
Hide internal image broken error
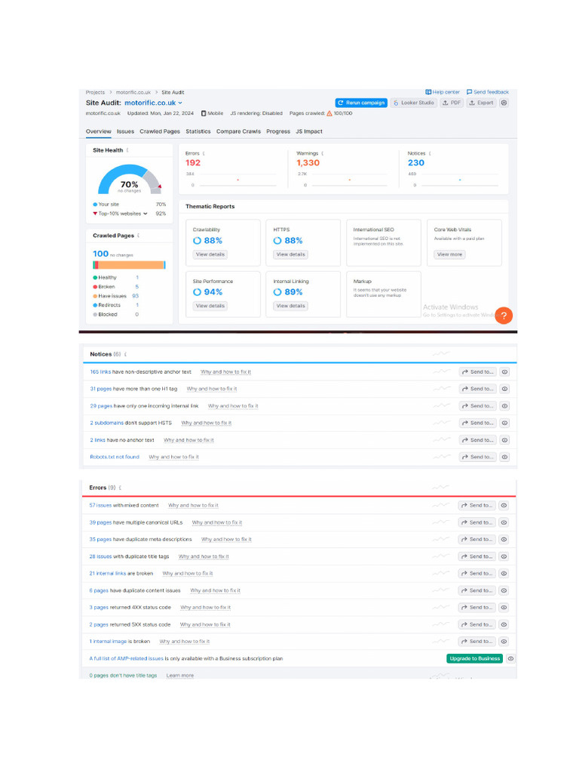[504, 642]
